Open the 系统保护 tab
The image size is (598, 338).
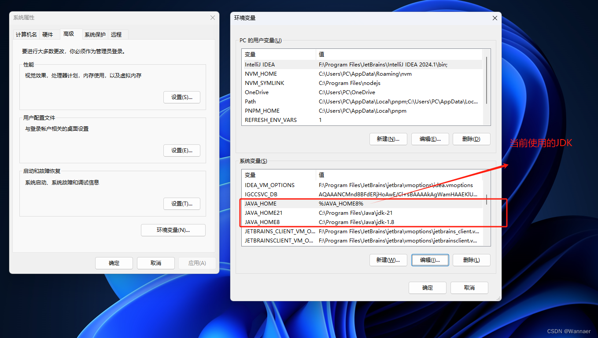pos(95,34)
